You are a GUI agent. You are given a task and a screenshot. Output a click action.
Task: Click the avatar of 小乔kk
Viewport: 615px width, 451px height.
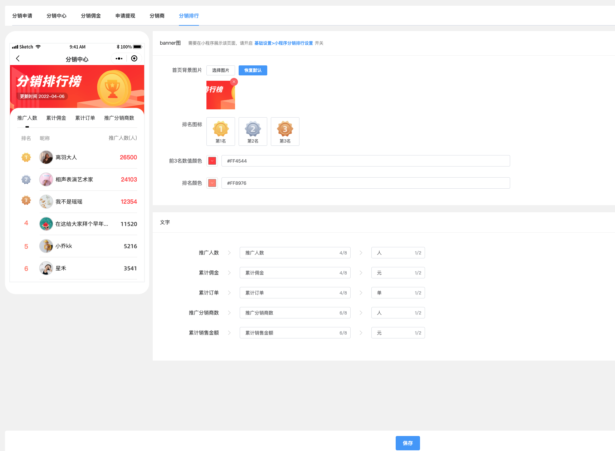[x=46, y=246]
